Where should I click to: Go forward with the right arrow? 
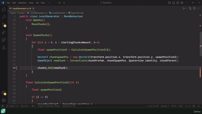coord(64,3)
